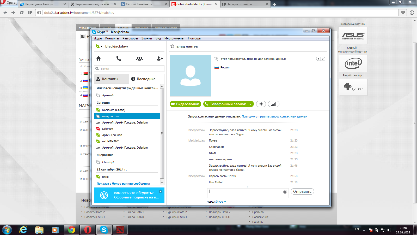Open Windows Start menu

click(x=7, y=230)
